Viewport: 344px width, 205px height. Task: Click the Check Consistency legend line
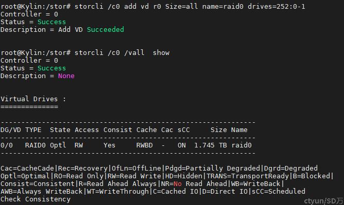coord(36,199)
